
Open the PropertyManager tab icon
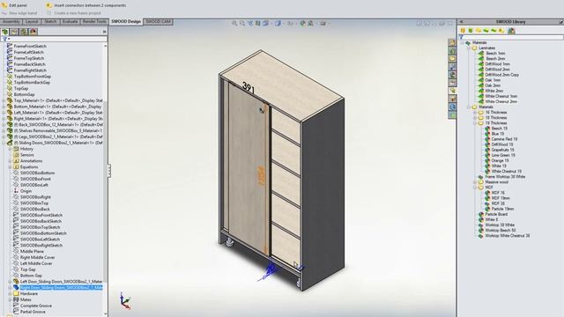pos(14,32)
